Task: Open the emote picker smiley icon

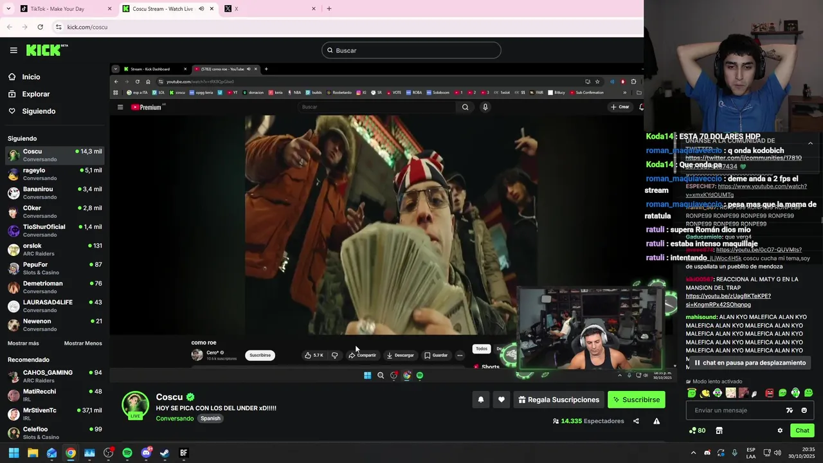Action: pyautogui.click(x=804, y=410)
